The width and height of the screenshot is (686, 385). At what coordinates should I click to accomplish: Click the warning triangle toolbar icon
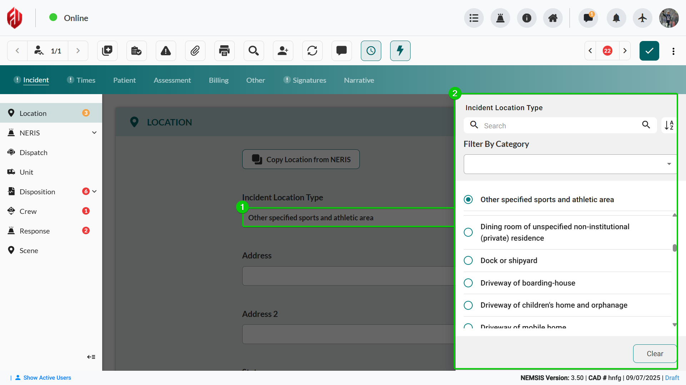pos(166,51)
